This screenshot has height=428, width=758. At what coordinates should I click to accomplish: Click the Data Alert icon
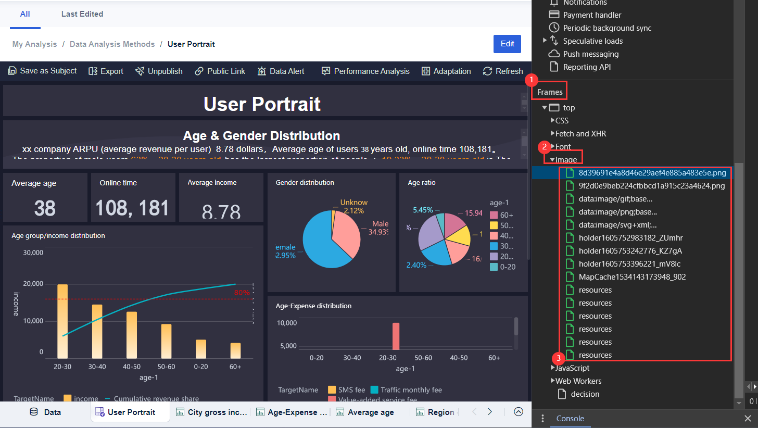262,71
